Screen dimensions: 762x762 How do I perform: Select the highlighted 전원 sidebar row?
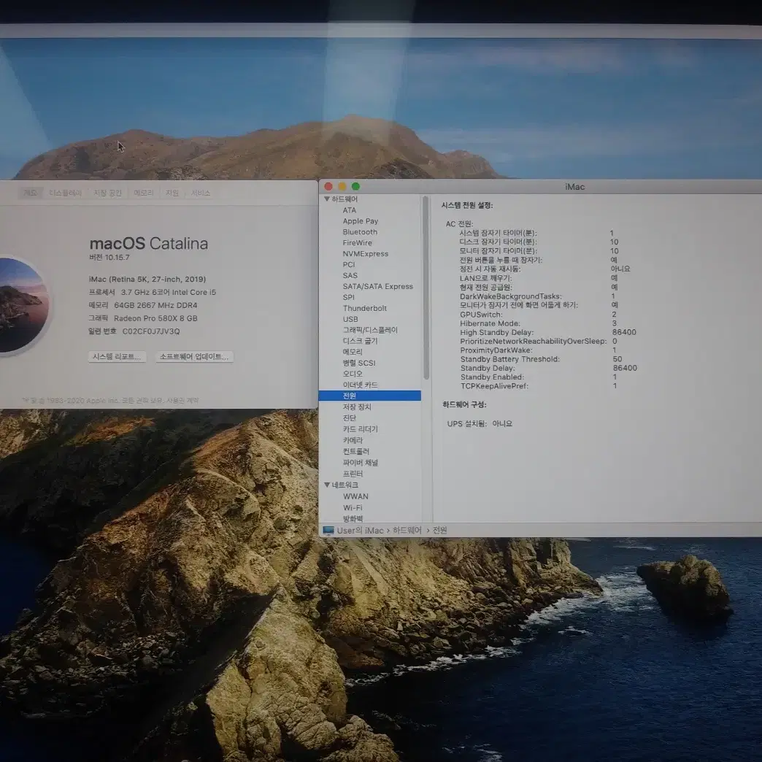[x=370, y=396]
